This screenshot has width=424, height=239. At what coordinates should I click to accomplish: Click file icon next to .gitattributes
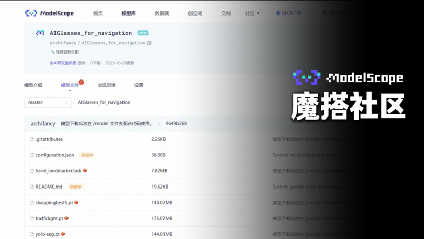pos(32,139)
